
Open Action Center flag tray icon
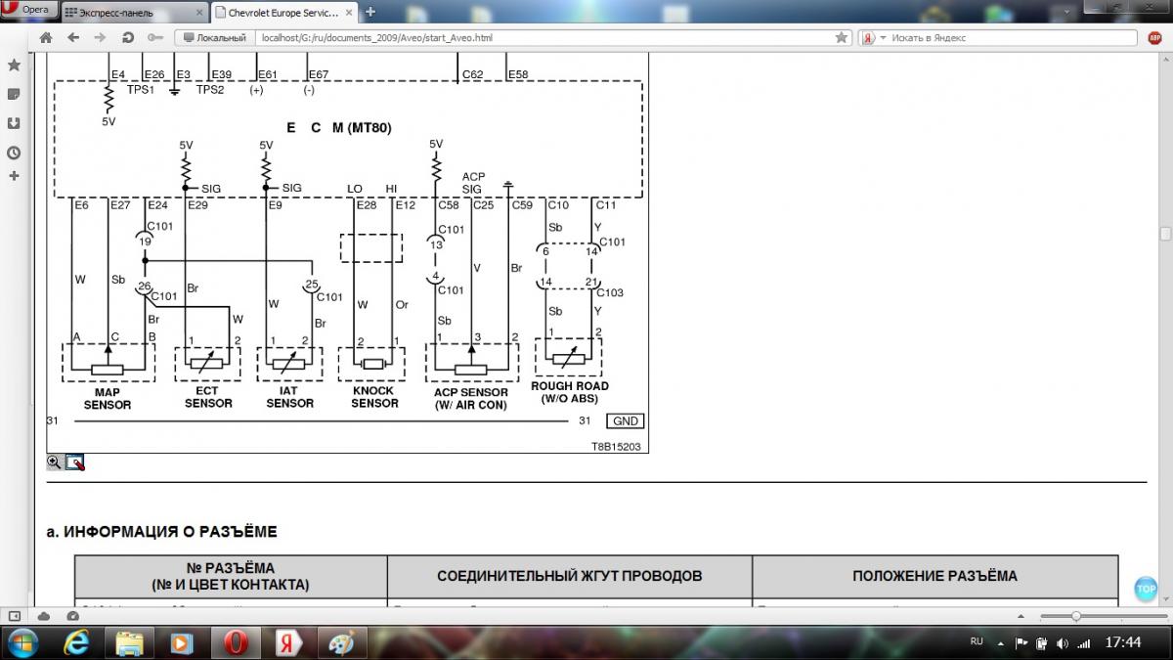[1022, 642]
